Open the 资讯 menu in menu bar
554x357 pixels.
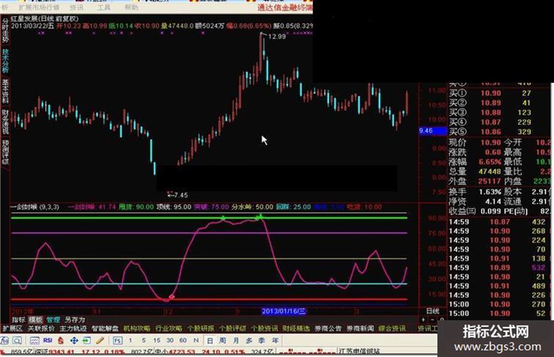(76, 7)
